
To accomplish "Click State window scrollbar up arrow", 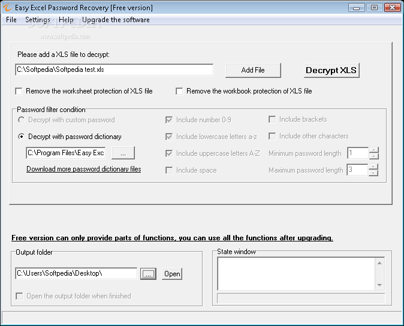I will click(379, 263).
